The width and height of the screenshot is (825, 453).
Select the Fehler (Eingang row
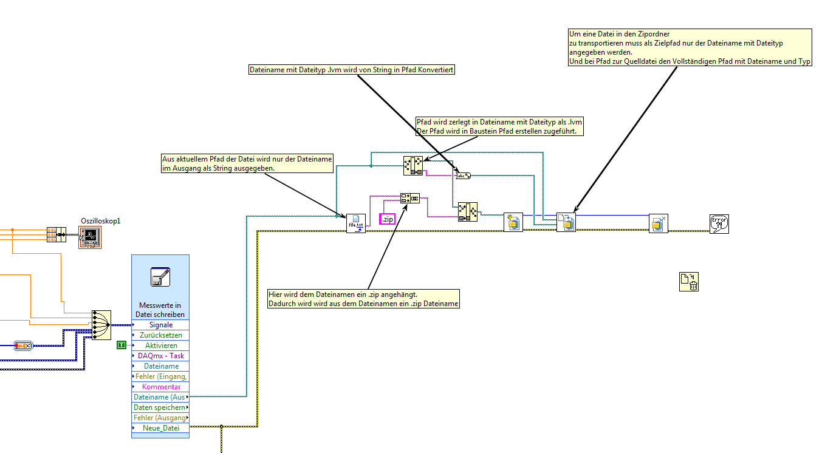click(160, 376)
